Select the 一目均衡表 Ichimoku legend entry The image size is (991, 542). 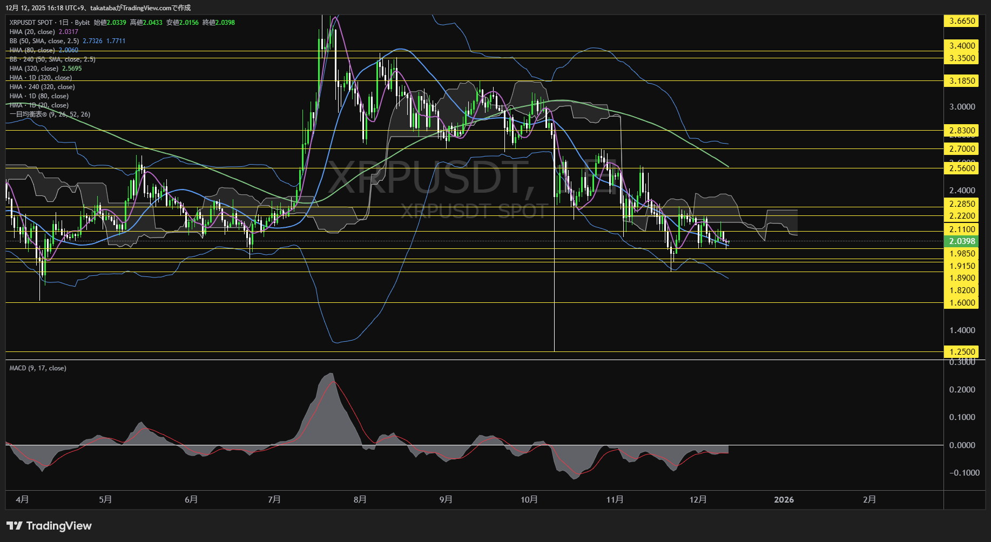[49, 114]
